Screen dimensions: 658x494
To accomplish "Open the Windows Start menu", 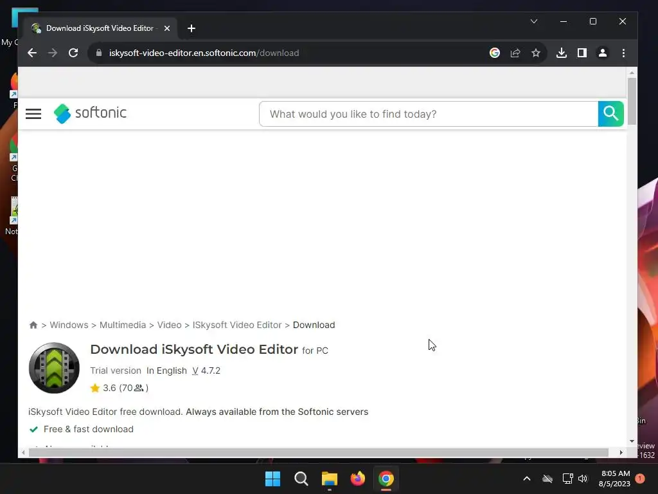I will (272, 479).
